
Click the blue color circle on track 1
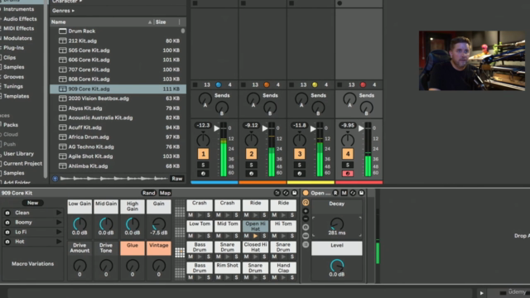coord(219,84)
